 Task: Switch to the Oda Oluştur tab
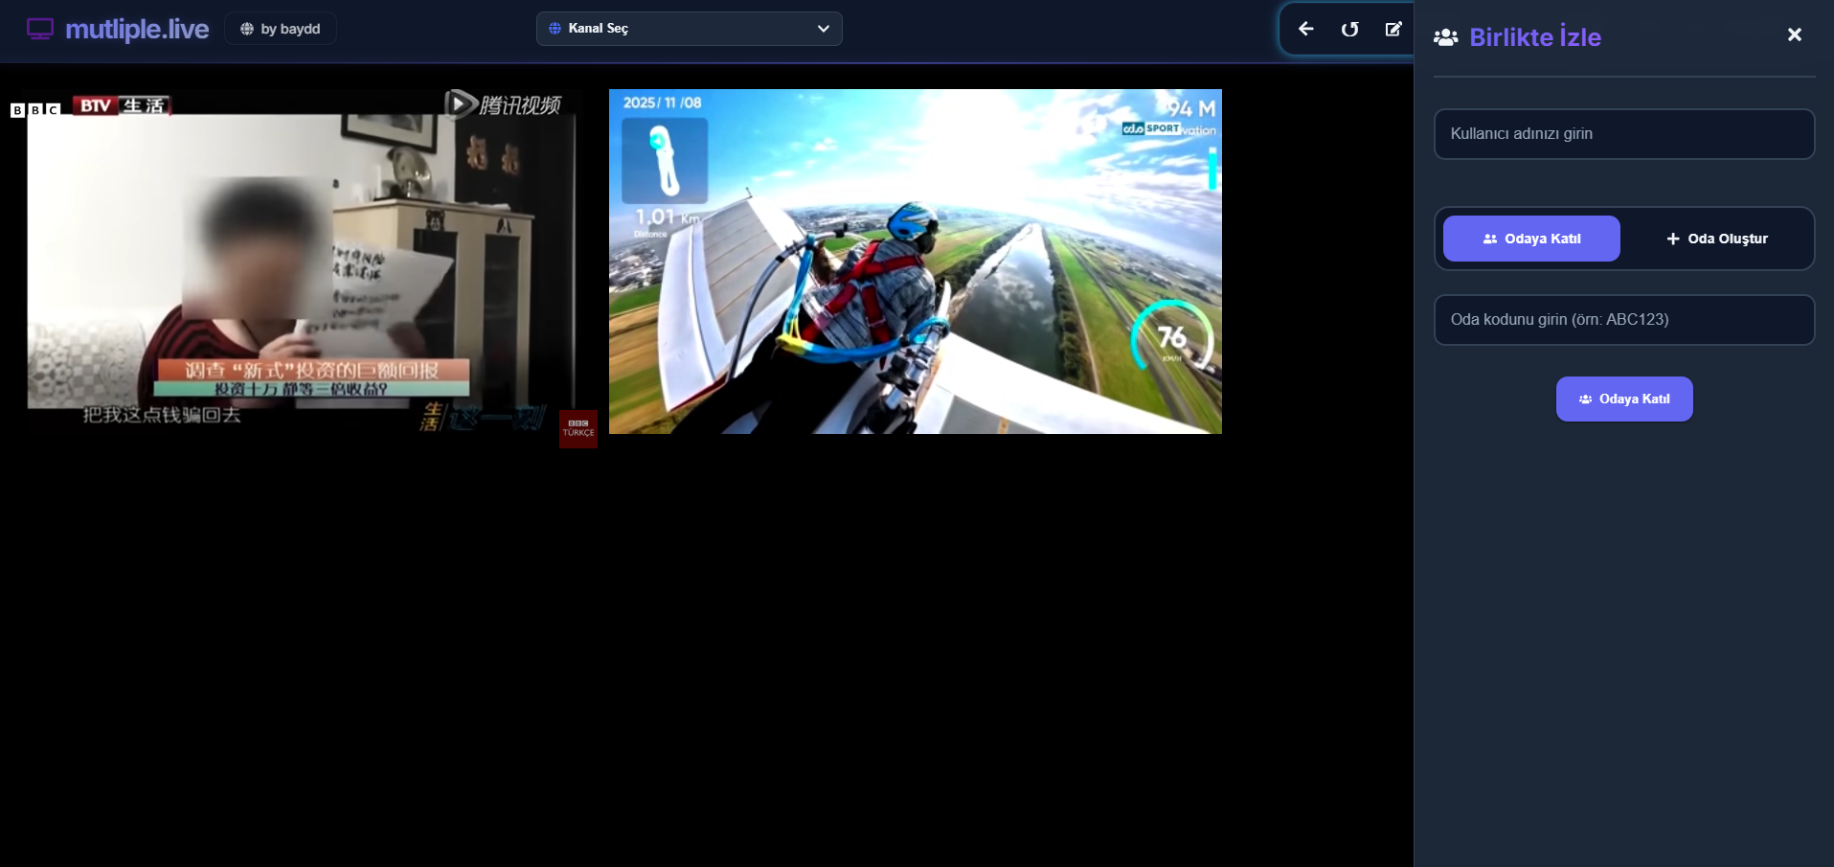1717,239
